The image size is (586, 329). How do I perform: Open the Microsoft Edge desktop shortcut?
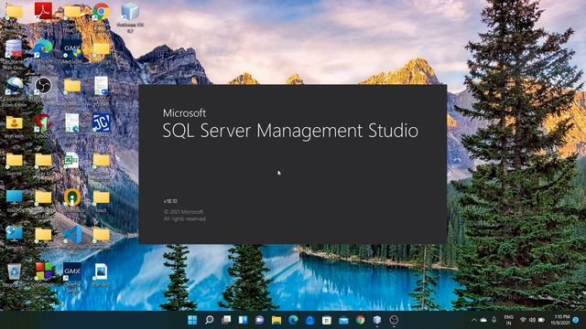tap(43, 48)
